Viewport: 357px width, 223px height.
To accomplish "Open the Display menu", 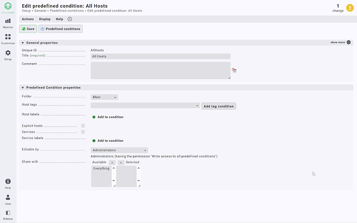I will click(x=45, y=19).
